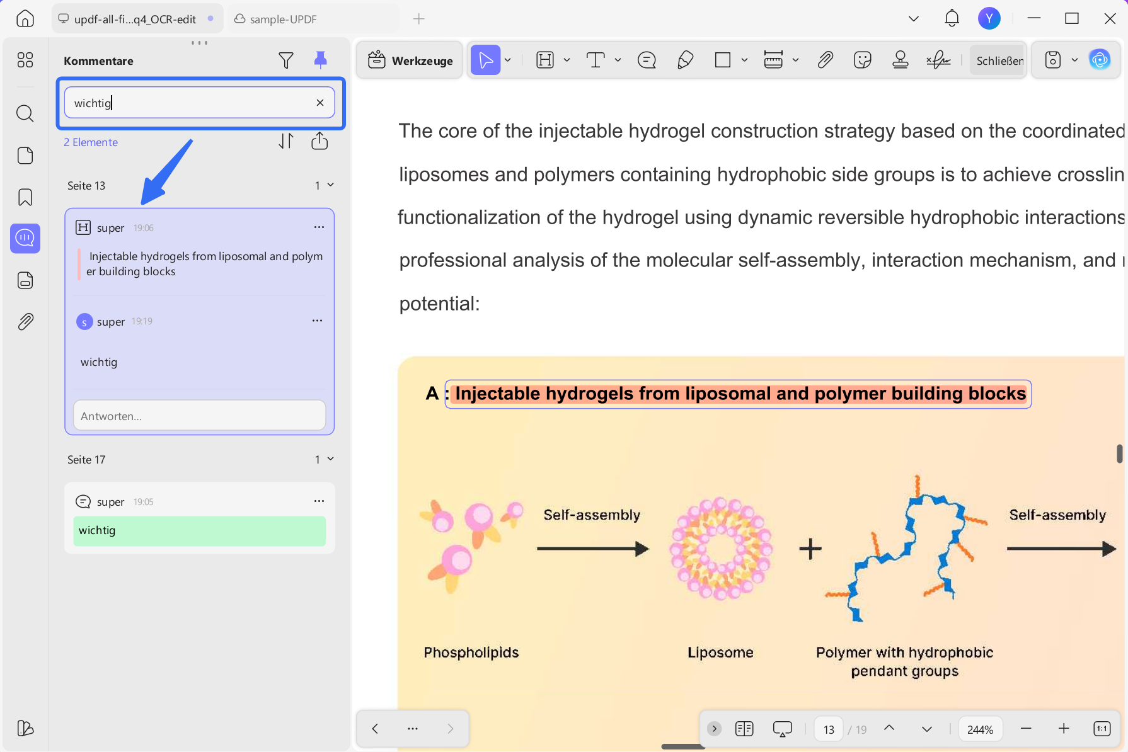Image resolution: width=1128 pixels, height=752 pixels.
Task: Zoom in with the plus button
Action: coord(1064,729)
